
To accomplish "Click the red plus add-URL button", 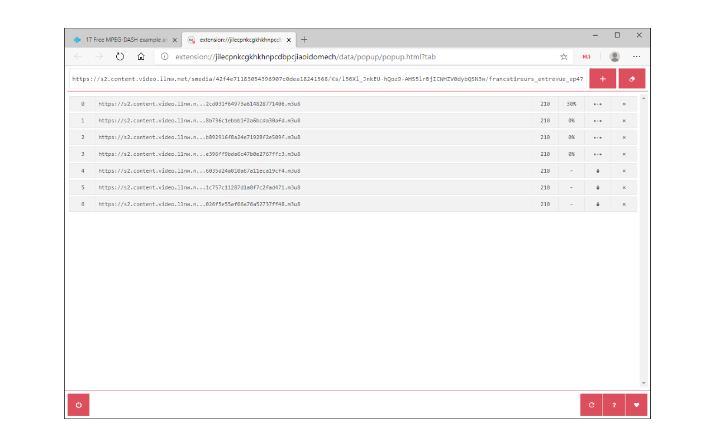I will [x=603, y=79].
